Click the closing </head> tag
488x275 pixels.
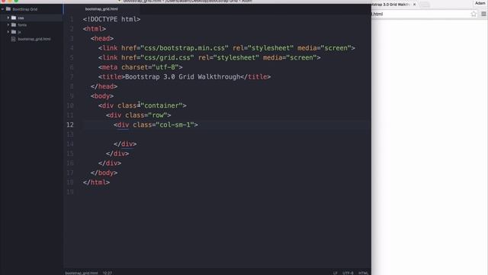coord(104,86)
